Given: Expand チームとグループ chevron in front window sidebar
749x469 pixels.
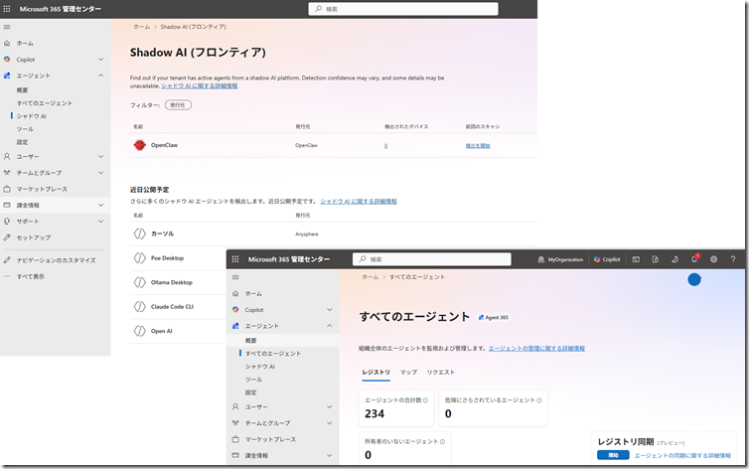Looking at the screenshot, I should (x=330, y=423).
